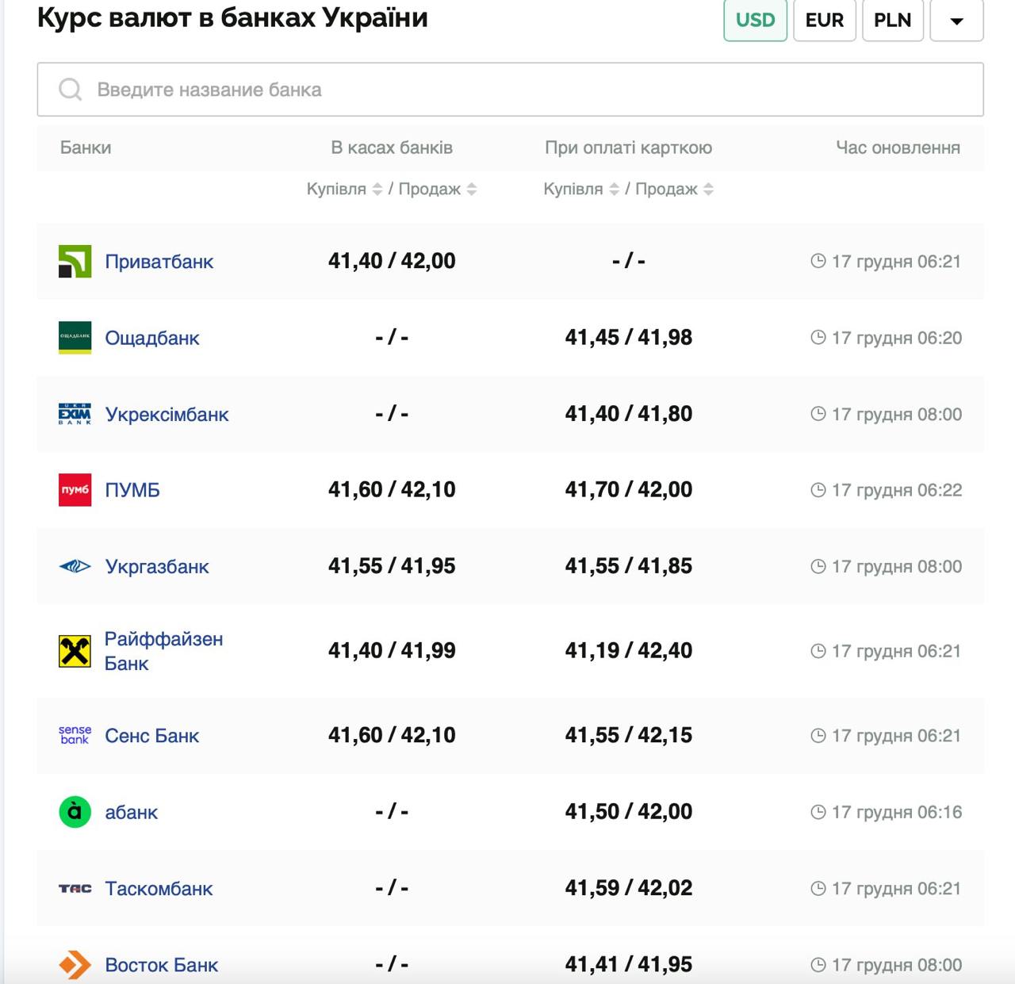Viewport: 1015px width, 984px height.
Task: Open the Райффайзен Банк link
Action: (163, 651)
